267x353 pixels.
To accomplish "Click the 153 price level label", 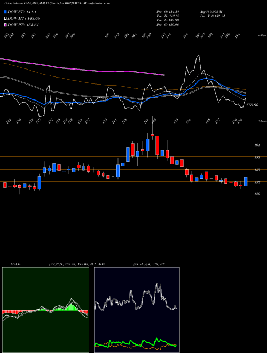I will click(x=257, y=158).
